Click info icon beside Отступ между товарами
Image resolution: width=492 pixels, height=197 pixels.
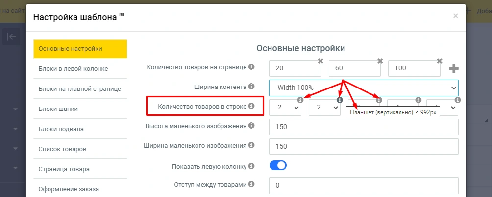251,185
